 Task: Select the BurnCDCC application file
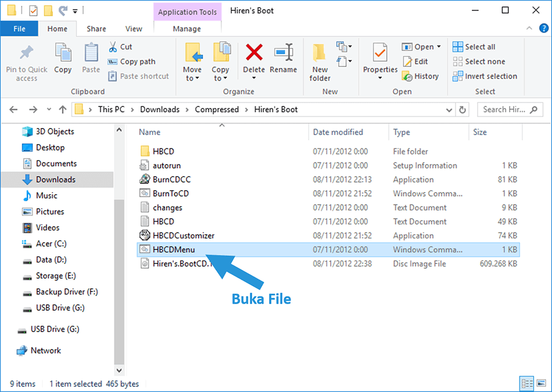coord(328,180)
